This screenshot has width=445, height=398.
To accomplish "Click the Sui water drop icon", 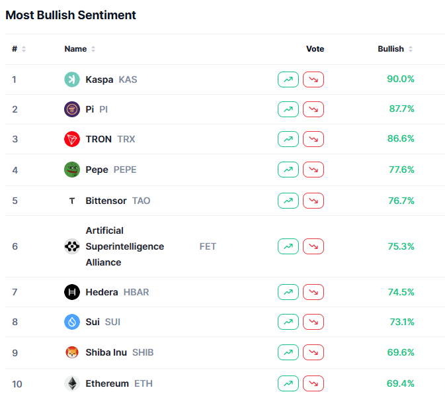I will click(72, 323).
